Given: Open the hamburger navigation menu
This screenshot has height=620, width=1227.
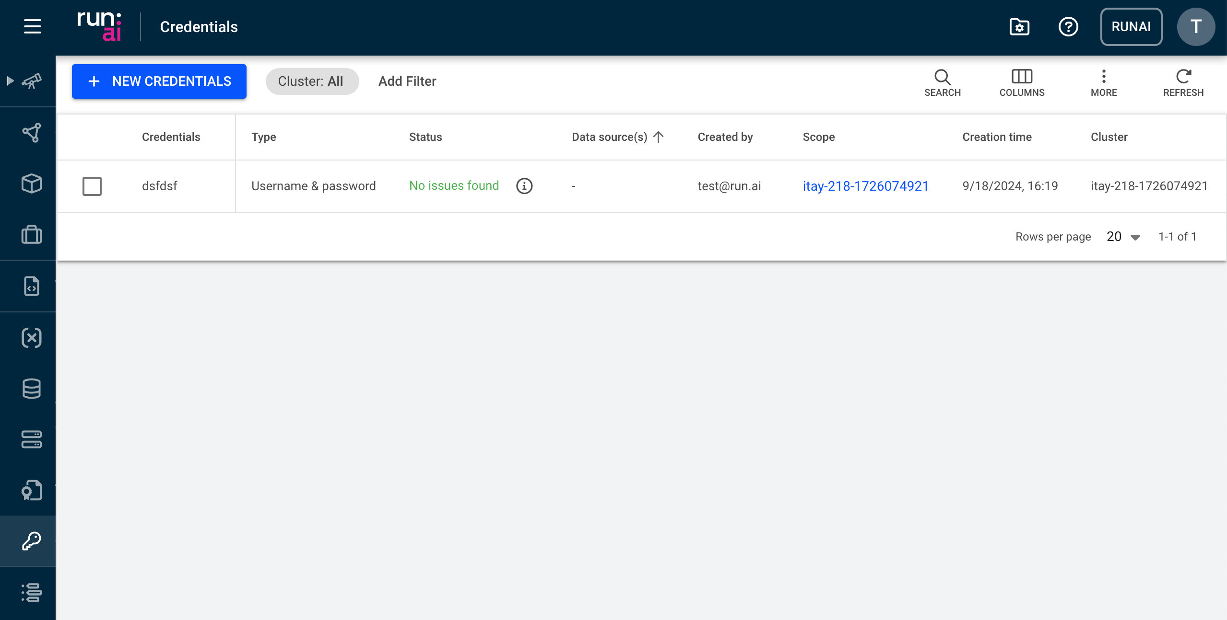Looking at the screenshot, I should coord(32,26).
